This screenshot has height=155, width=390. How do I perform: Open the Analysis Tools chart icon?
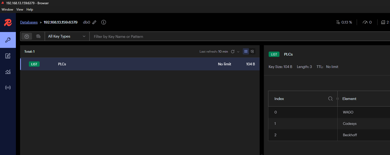point(8,72)
